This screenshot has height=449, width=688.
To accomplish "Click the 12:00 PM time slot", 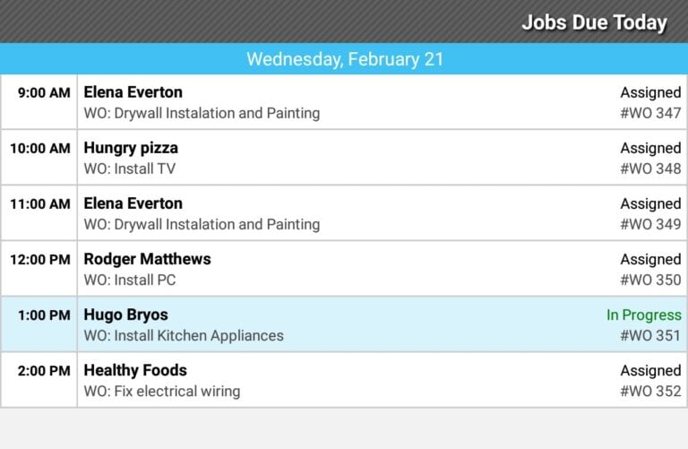I will pos(39,259).
